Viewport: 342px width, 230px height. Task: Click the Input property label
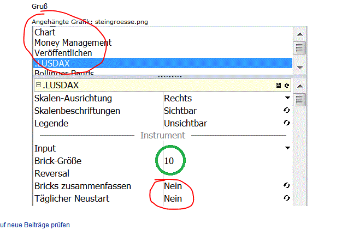45,149
